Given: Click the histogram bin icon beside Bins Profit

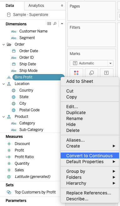Looking at the screenshot, I should click(x=9, y=78).
